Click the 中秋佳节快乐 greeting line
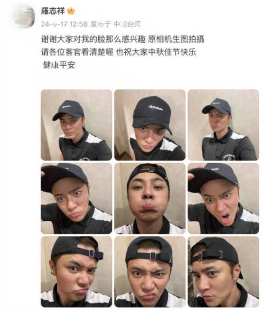This screenshot has height=311, width=274. (x=156, y=52)
